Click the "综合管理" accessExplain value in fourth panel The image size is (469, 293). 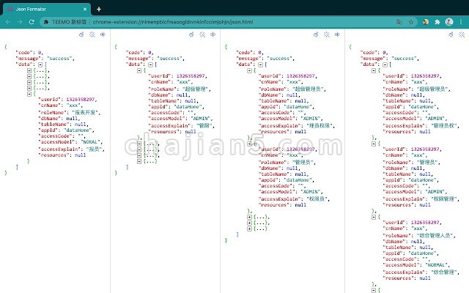tap(444, 272)
